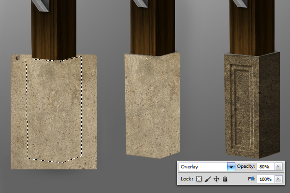Image resolution: width=290 pixels, height=193 pixels.
Task: Toggle lock image pixels brush icon
Action: click(208, 179)
